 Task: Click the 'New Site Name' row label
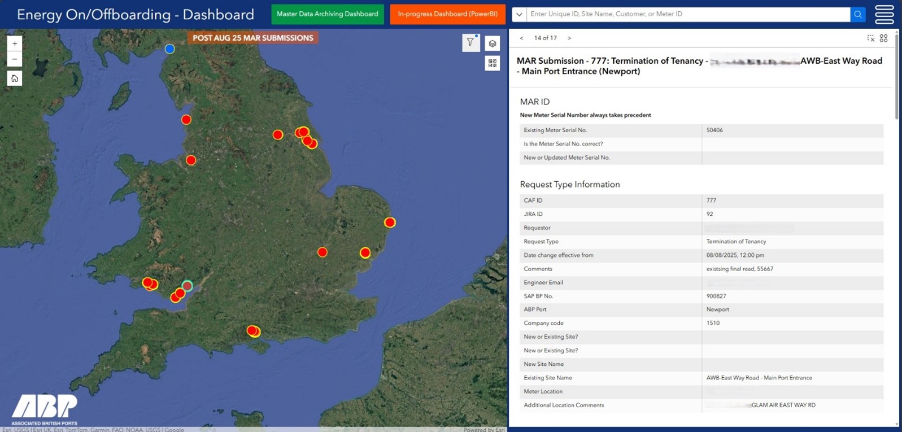tap(543, 364)
